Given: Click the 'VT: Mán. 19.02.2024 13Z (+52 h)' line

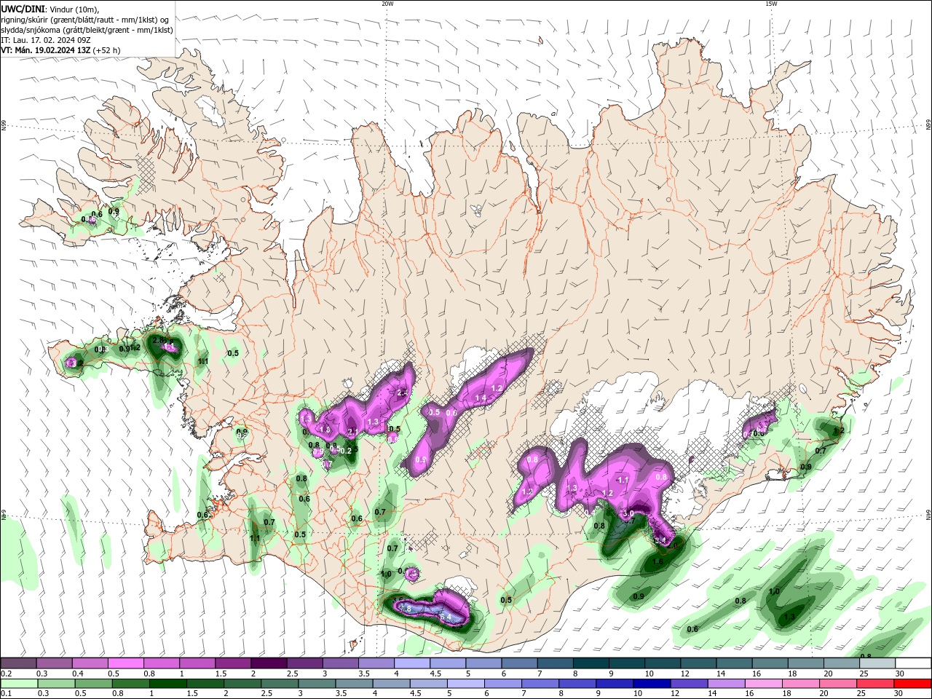Looking at the screenshot, I should coord(61,50).
